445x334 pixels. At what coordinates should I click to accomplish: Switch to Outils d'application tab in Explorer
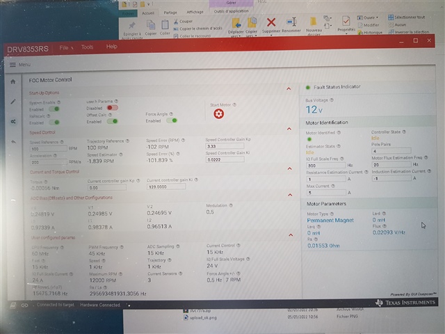coord(231,11)
